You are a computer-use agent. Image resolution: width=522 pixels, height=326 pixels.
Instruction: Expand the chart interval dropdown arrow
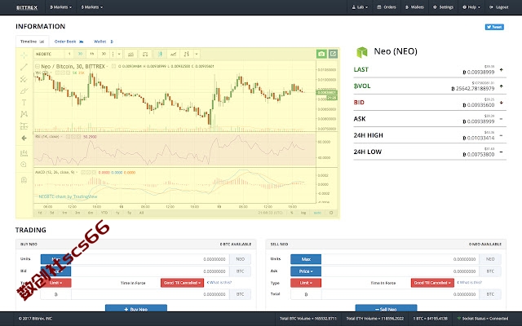point(119,54)
